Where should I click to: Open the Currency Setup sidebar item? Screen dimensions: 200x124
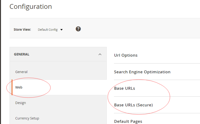[27, 118]
